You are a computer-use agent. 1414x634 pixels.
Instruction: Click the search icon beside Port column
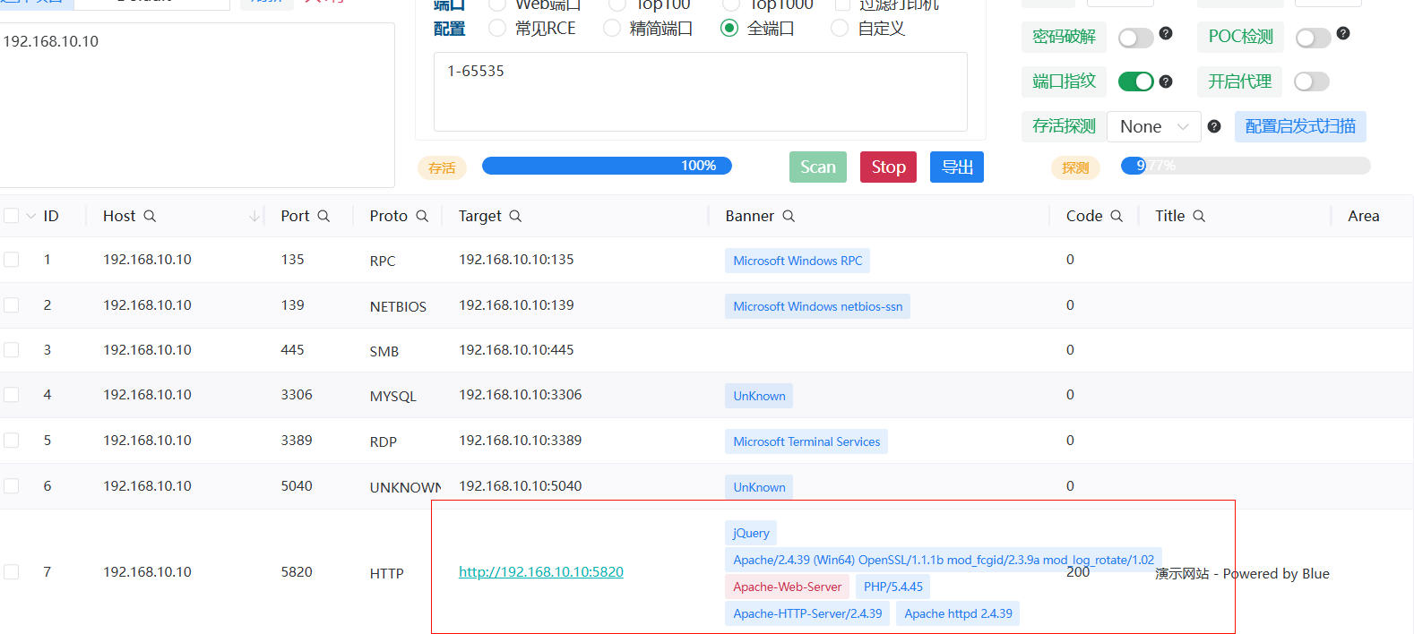pyautogui.click(x=323, y=216)
